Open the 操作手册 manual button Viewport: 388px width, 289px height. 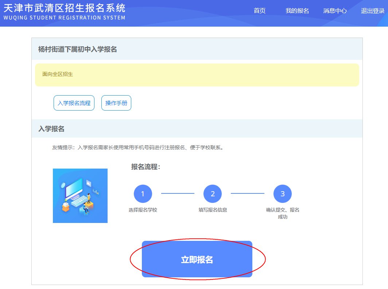[x=116, y=103]
